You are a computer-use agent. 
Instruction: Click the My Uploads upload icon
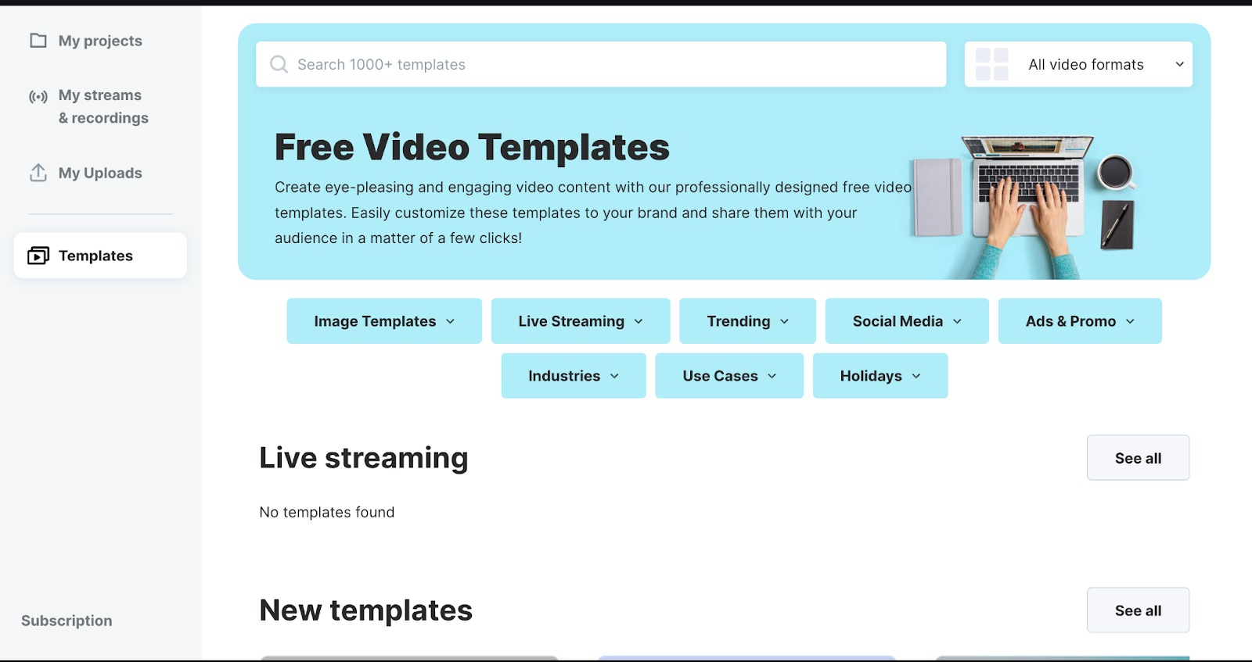[x=38, y=173]
